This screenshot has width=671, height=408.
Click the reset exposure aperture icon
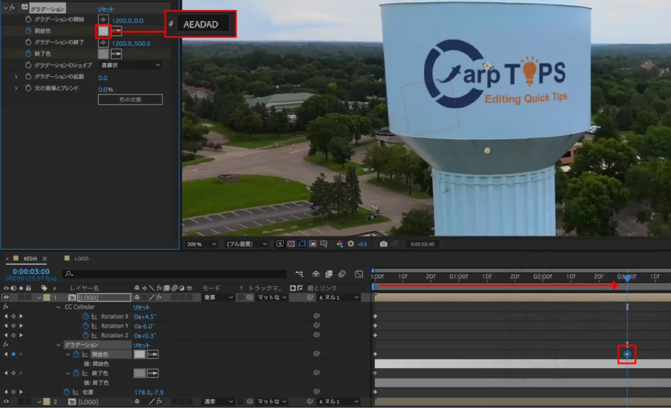click(351, 244)
